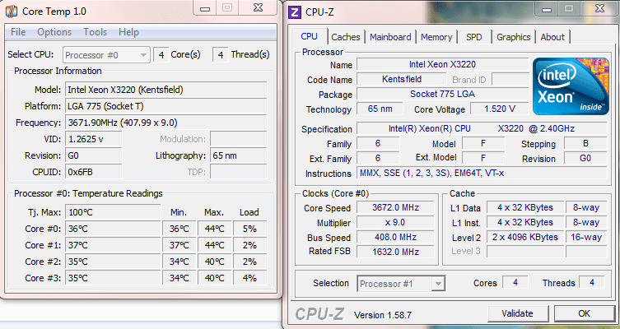Minimize the Core Temp window
This screenshot has width=620, height=329.
click(x=205, y=8)
